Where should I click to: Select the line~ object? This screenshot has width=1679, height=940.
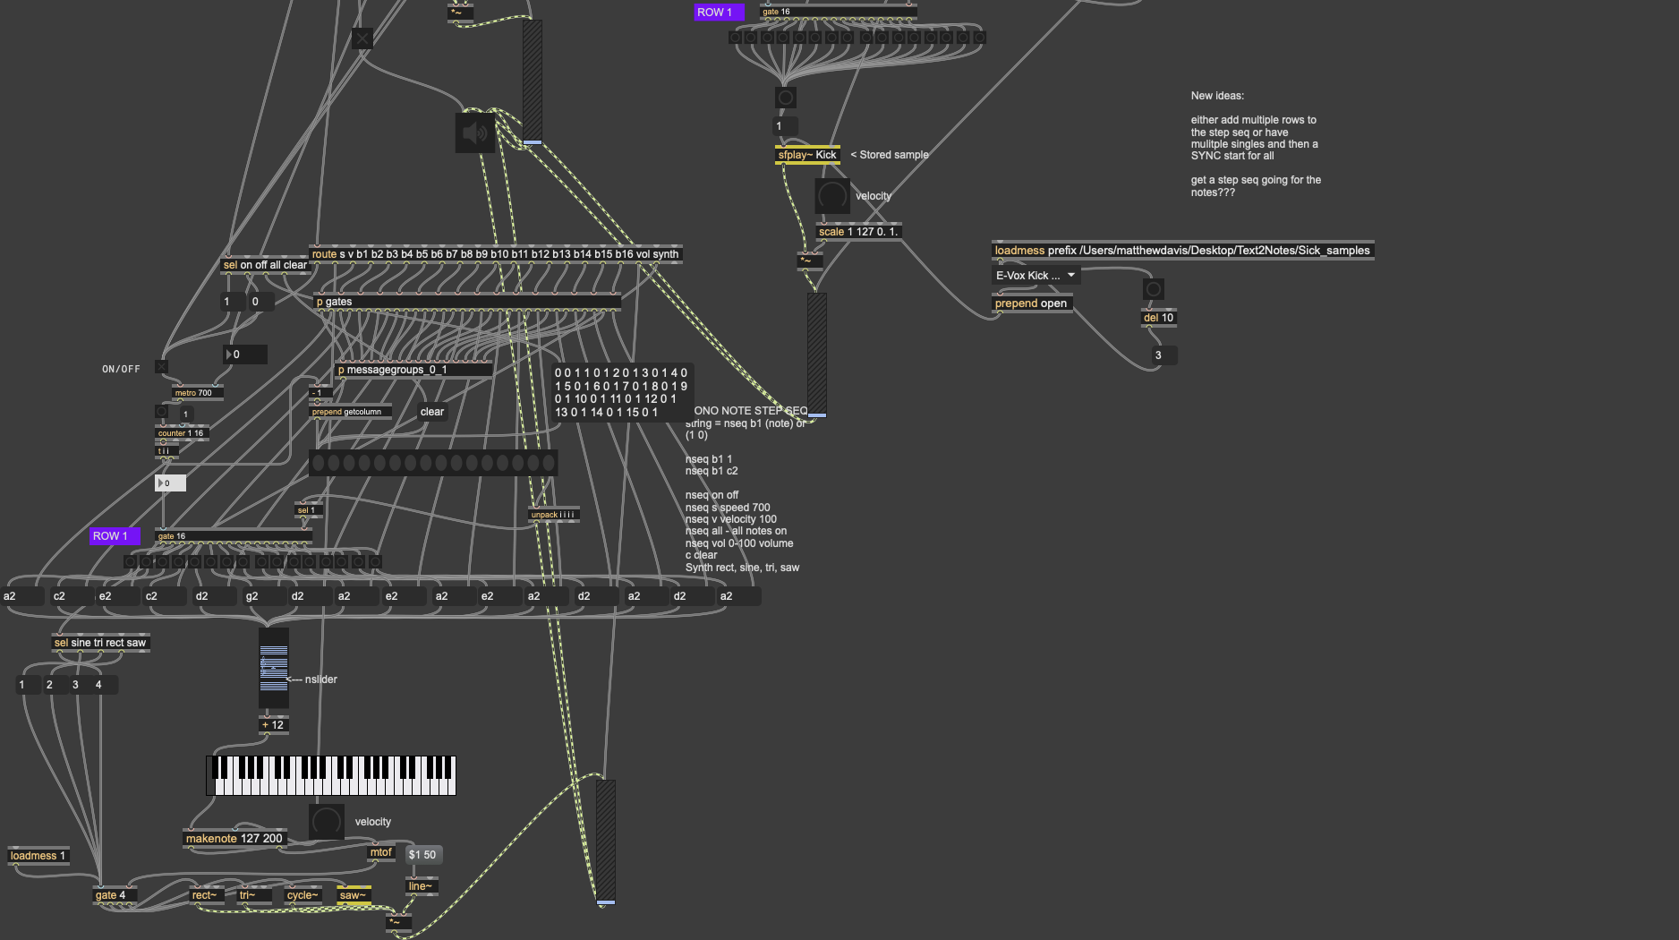[421, 886]
